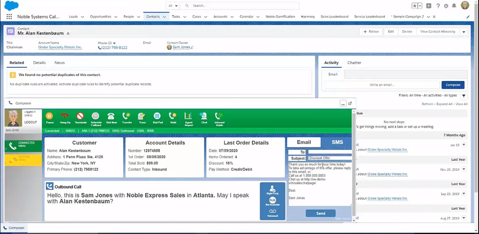
Task: Click the Compose email button
Action: [453, 85]
